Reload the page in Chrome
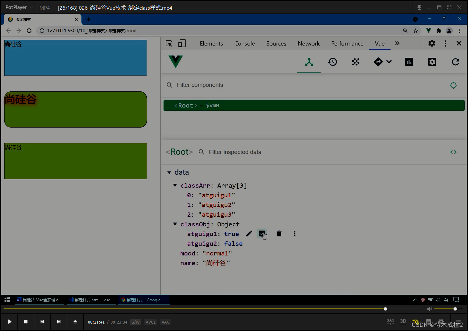The height and width of the screenshot is (331, 468). coord(29,31)
